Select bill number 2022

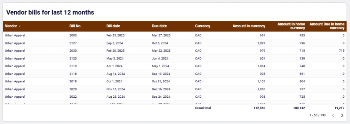pyautogui.click(x=73, y=97)
